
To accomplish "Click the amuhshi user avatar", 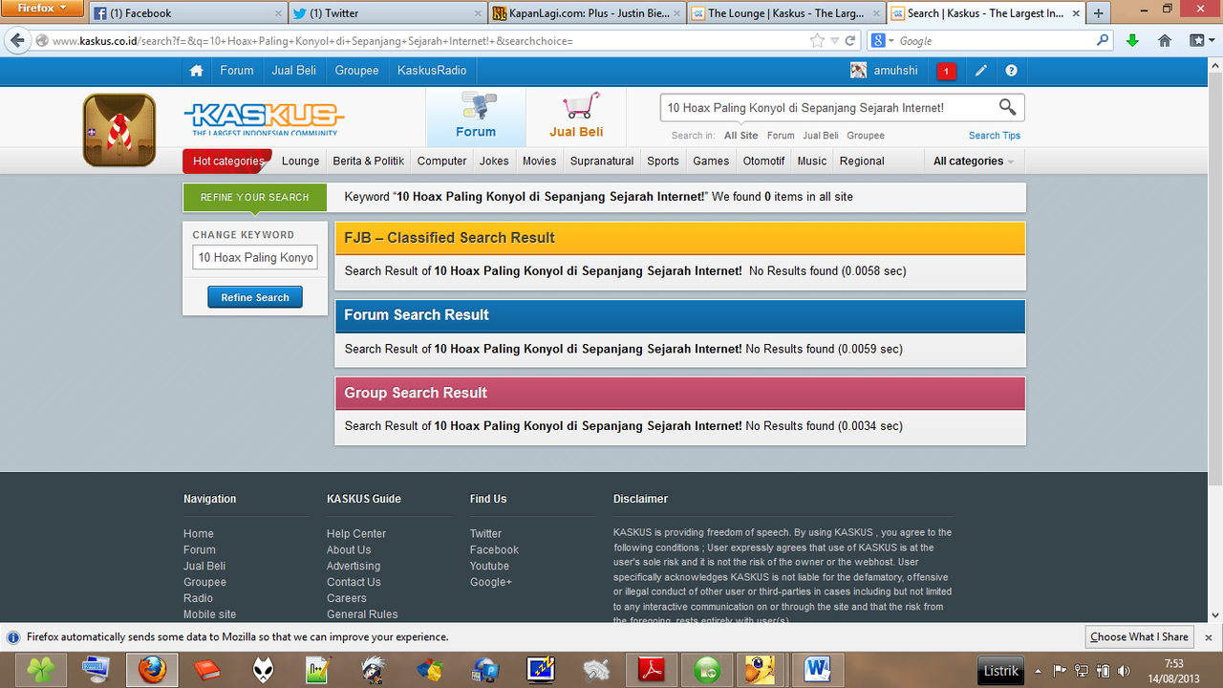I will 859,71.
